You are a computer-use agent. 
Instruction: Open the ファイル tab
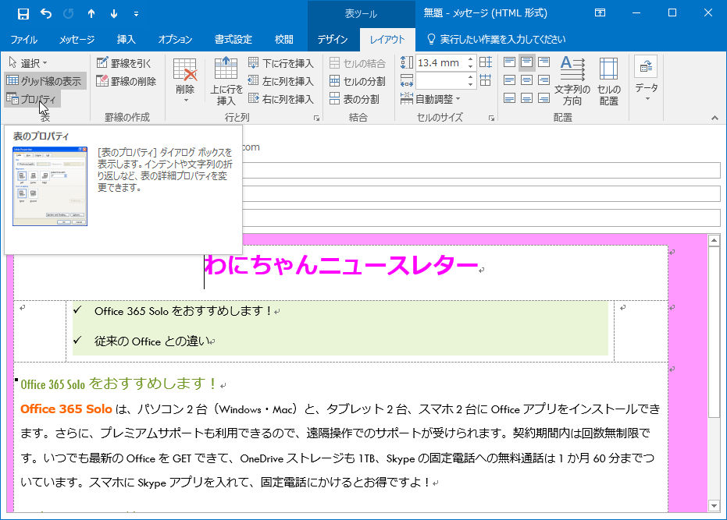point(24,39)
